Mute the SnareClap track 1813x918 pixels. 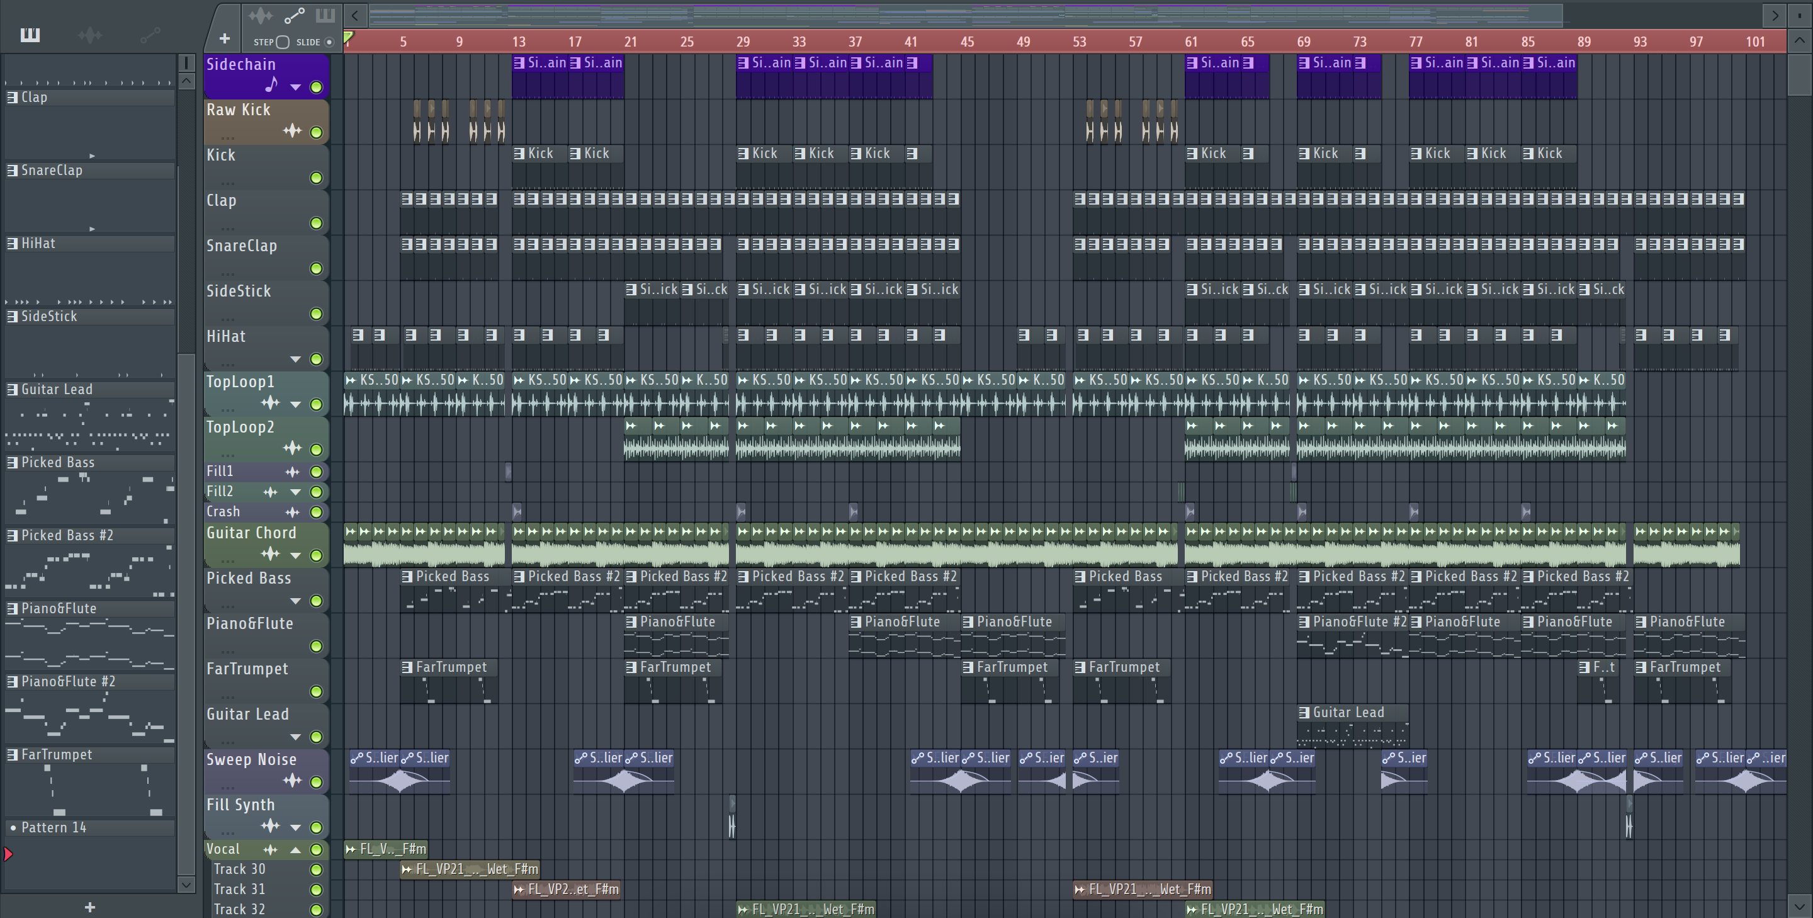(317, 268)
